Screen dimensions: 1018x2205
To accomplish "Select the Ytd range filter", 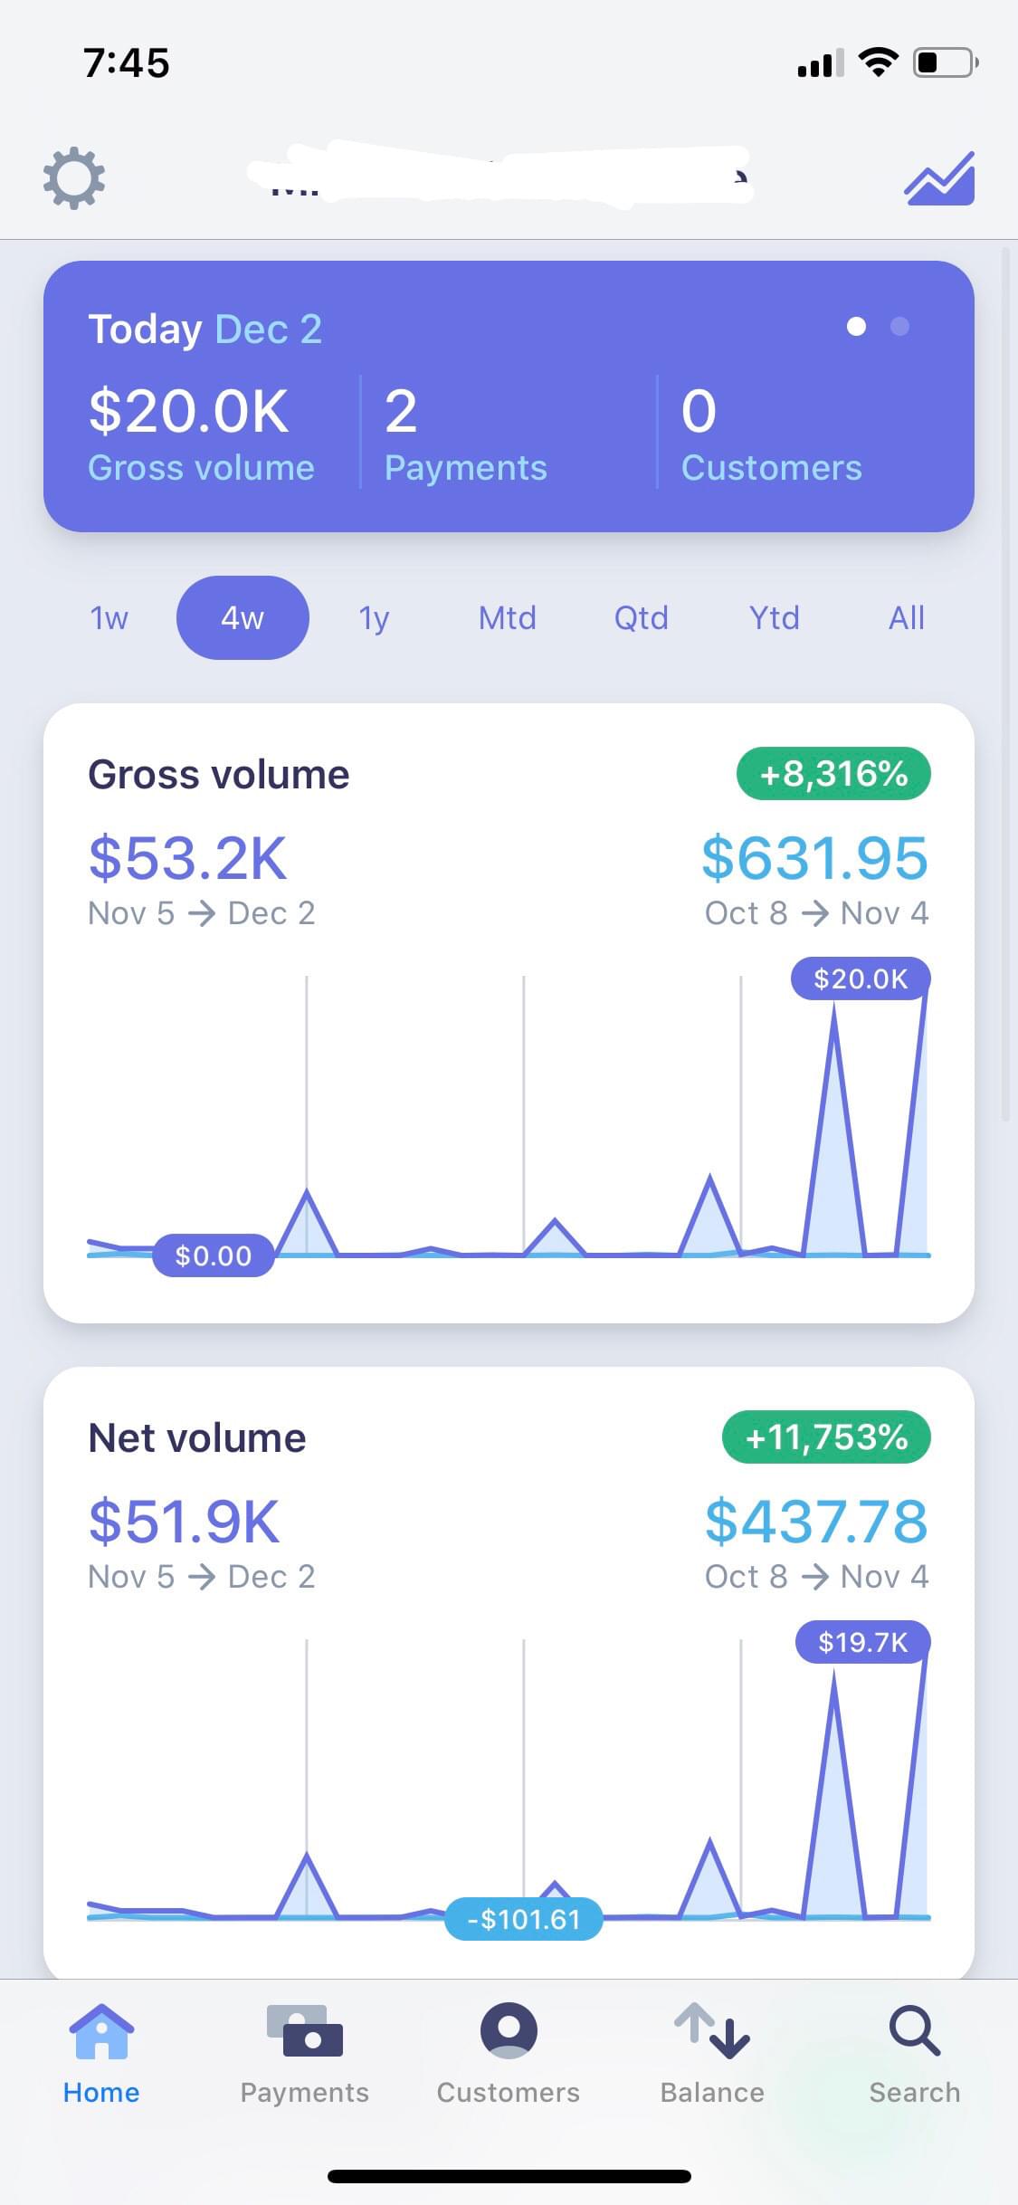I will (x=774, y=618).
